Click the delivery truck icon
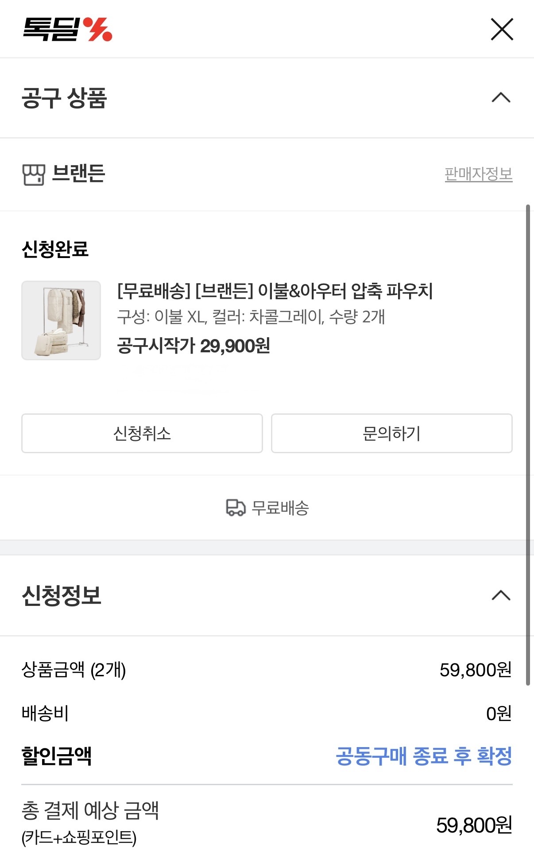The image size is (534, 852). pos(235,508)
